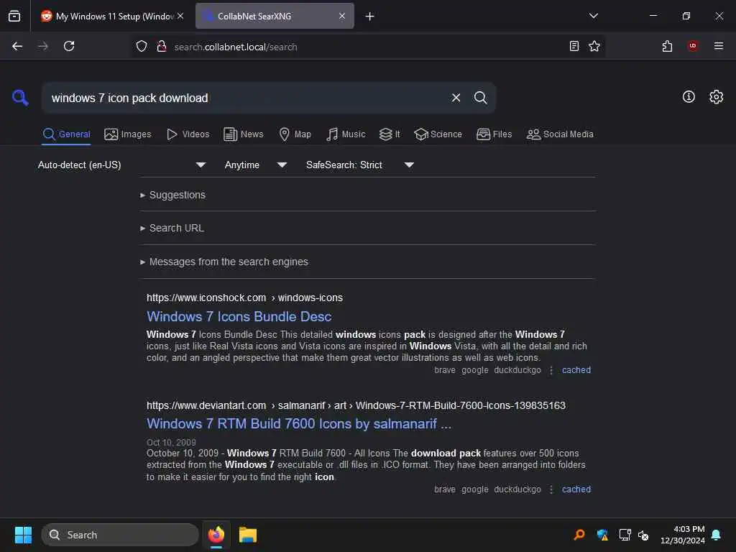
Task: Open Social Media category
Action: (x=560, y=134)
